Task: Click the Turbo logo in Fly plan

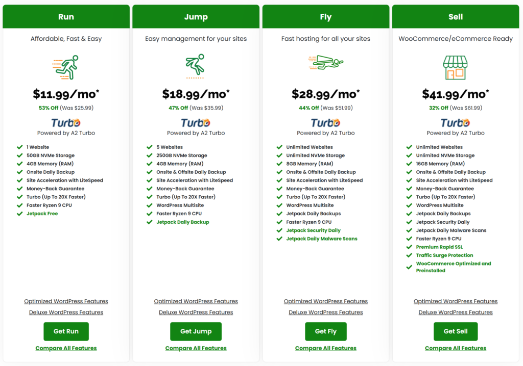Action: coord(326,123)
